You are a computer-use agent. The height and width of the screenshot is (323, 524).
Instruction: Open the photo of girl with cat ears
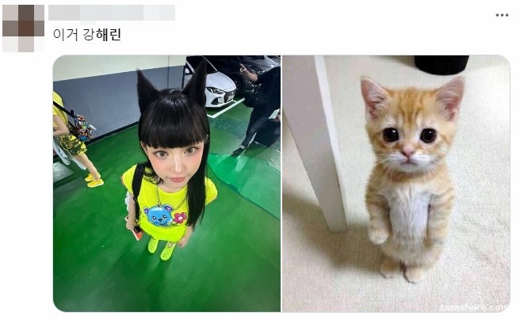click(166, 184)
